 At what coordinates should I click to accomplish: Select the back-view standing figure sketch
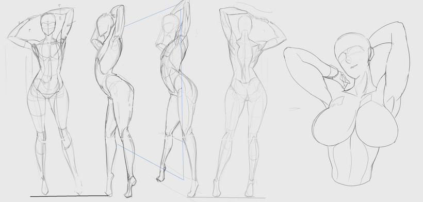pyautogui.click(x=250, y=103)
